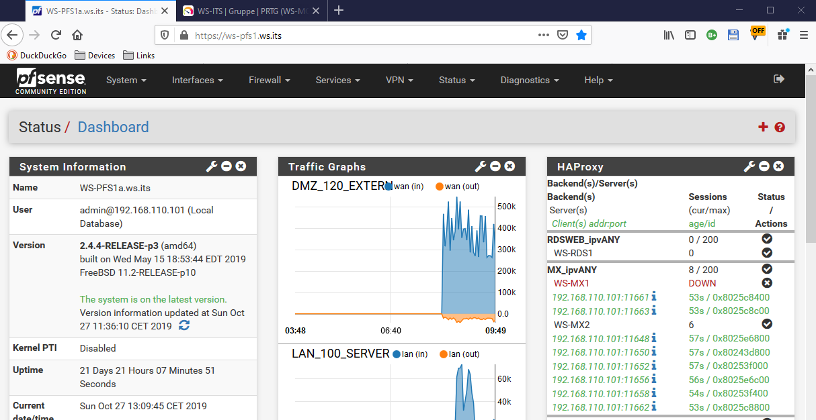Show info for client 192.168.110.101:11661
Screen dimensions: 816x420
tap(654, 296)
